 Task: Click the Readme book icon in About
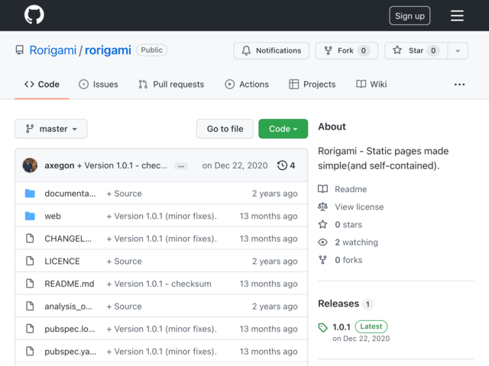pos(322,189)
